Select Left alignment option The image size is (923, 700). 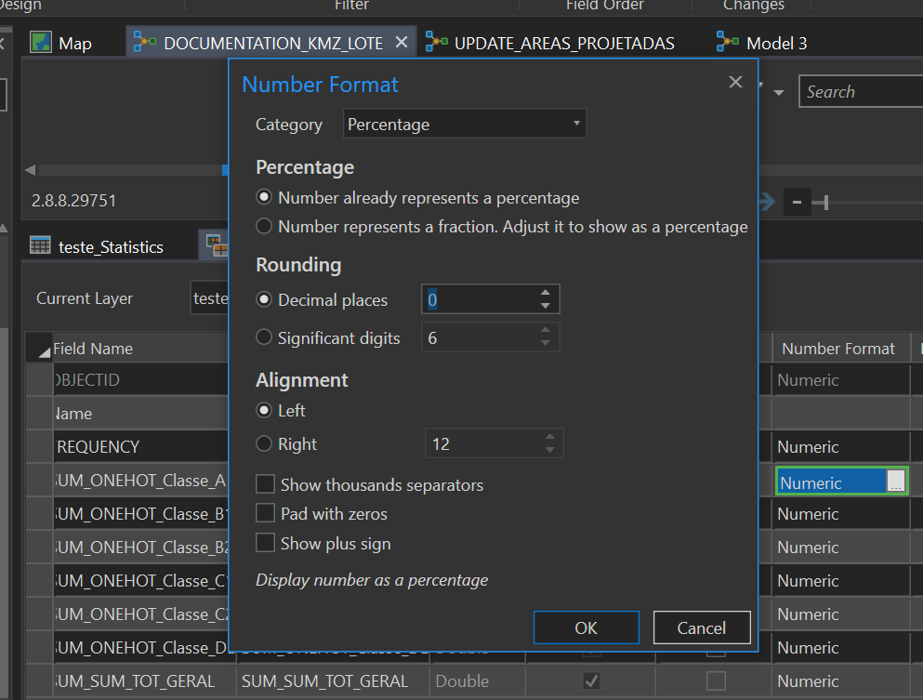click(x=264, y=410)
